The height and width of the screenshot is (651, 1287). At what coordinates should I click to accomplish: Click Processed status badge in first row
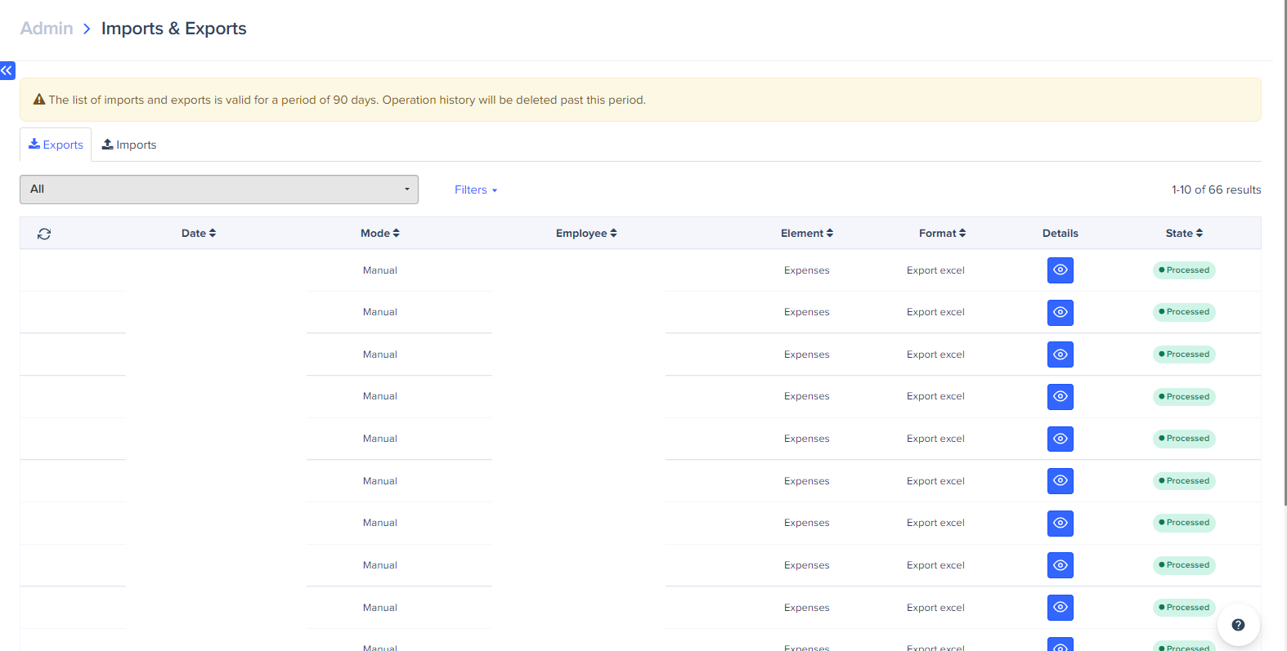point(1184,270)
